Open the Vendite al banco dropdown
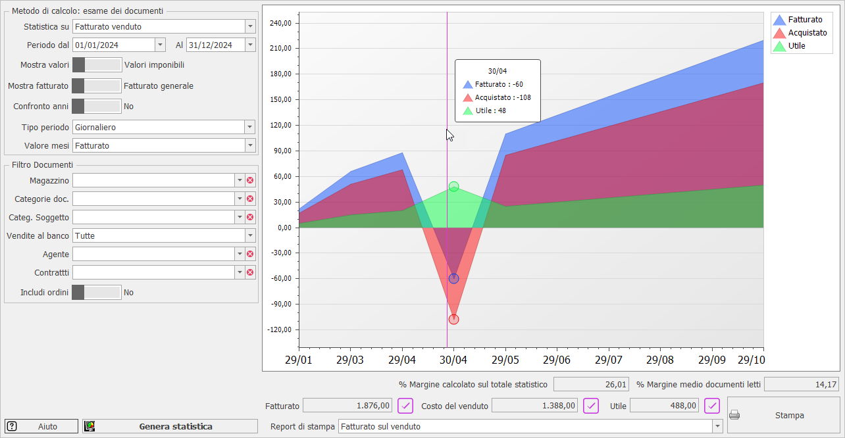The width and height of the screenshot is (845, 438). point(250,235)
